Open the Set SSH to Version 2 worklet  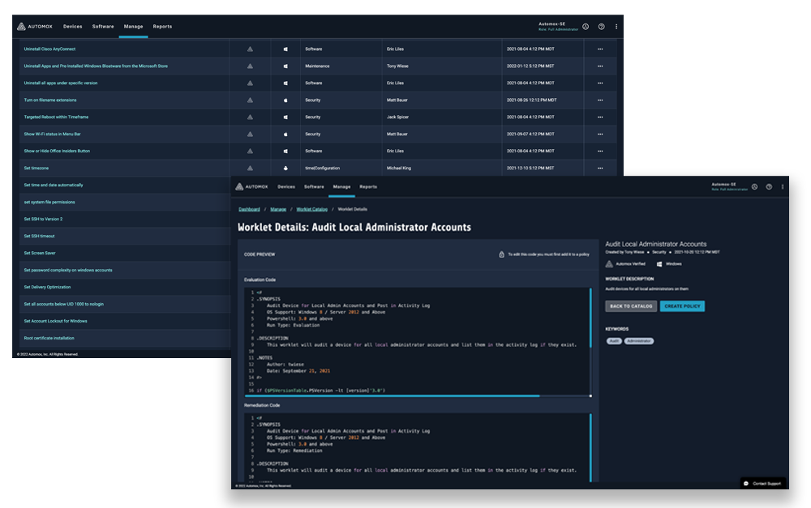pos(43,219)
